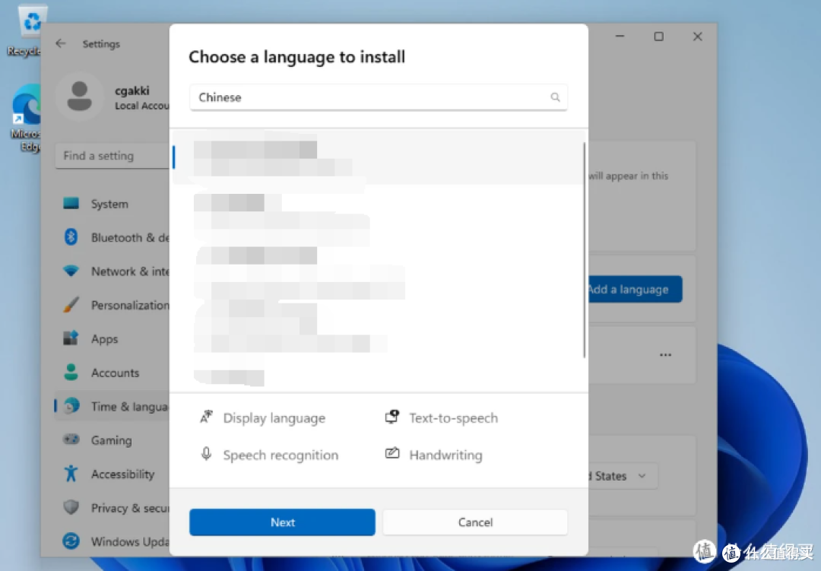The height and width of the screenshot is (571, 821).
Task: Open three-dots options in Settings window
Action: [x=665, y=354]
